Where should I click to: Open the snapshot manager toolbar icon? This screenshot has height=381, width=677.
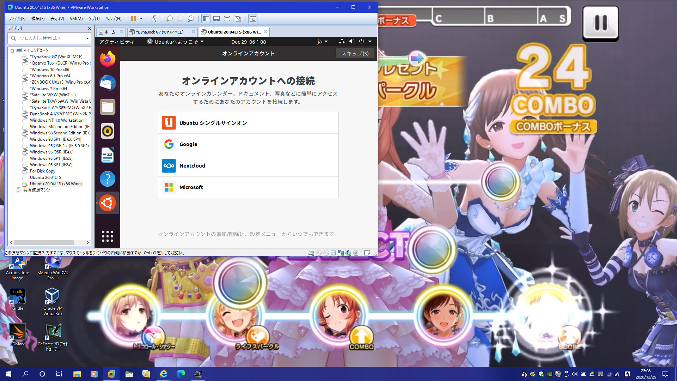[x=191, y=19]
